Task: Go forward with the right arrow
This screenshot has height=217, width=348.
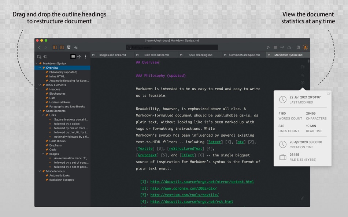Action: pos(46,47)
